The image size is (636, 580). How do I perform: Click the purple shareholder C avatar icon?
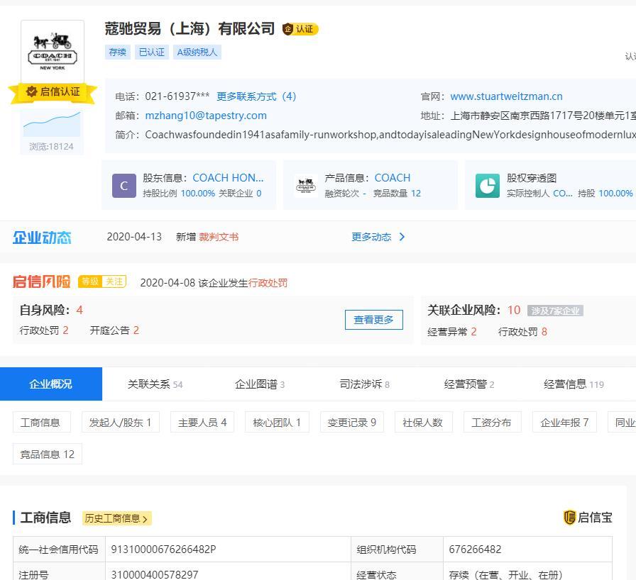[124, 186]
